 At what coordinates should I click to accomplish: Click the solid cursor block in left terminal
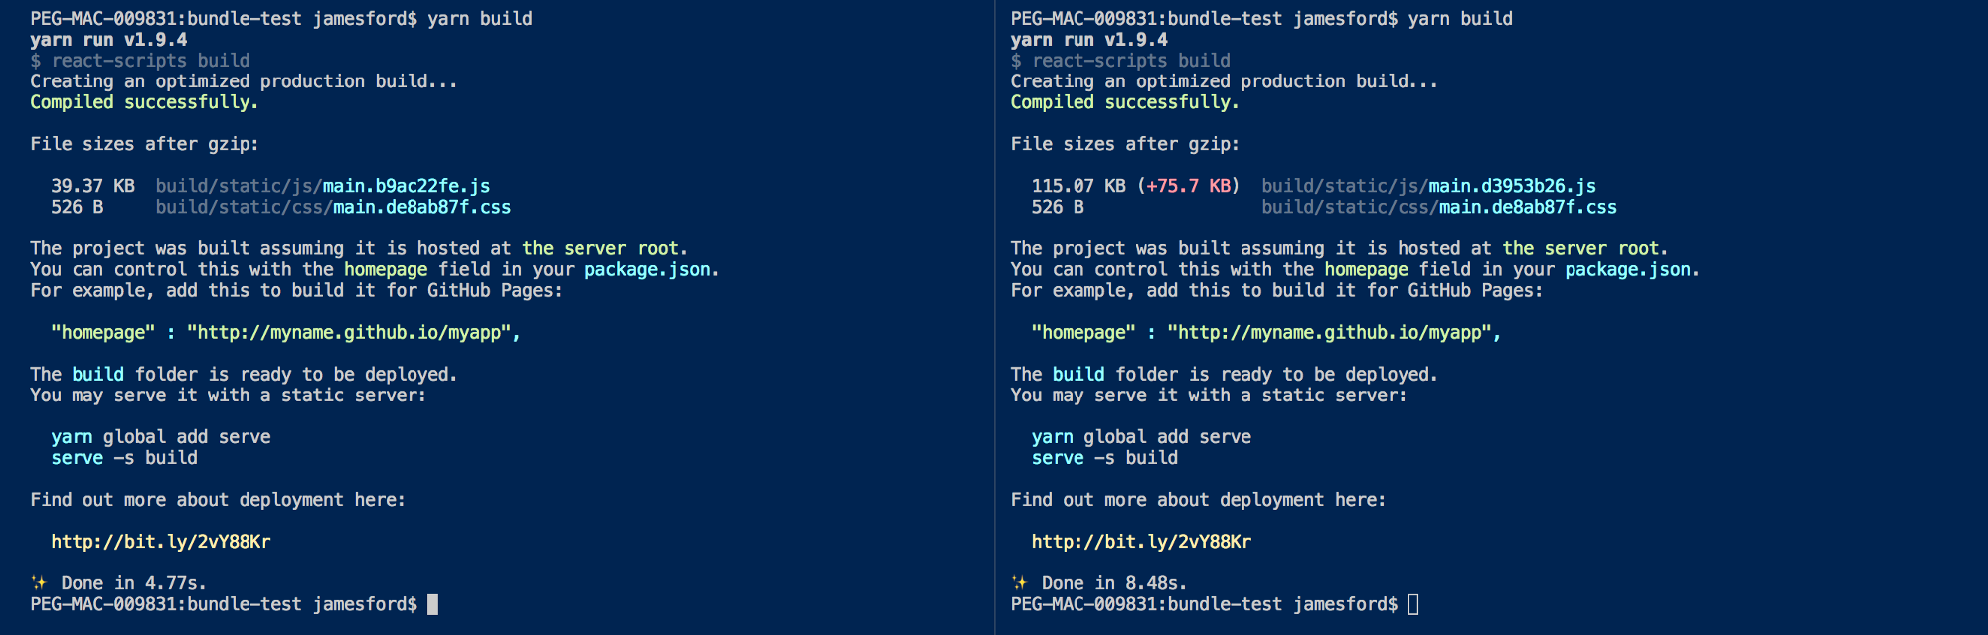tap(432, 604)
